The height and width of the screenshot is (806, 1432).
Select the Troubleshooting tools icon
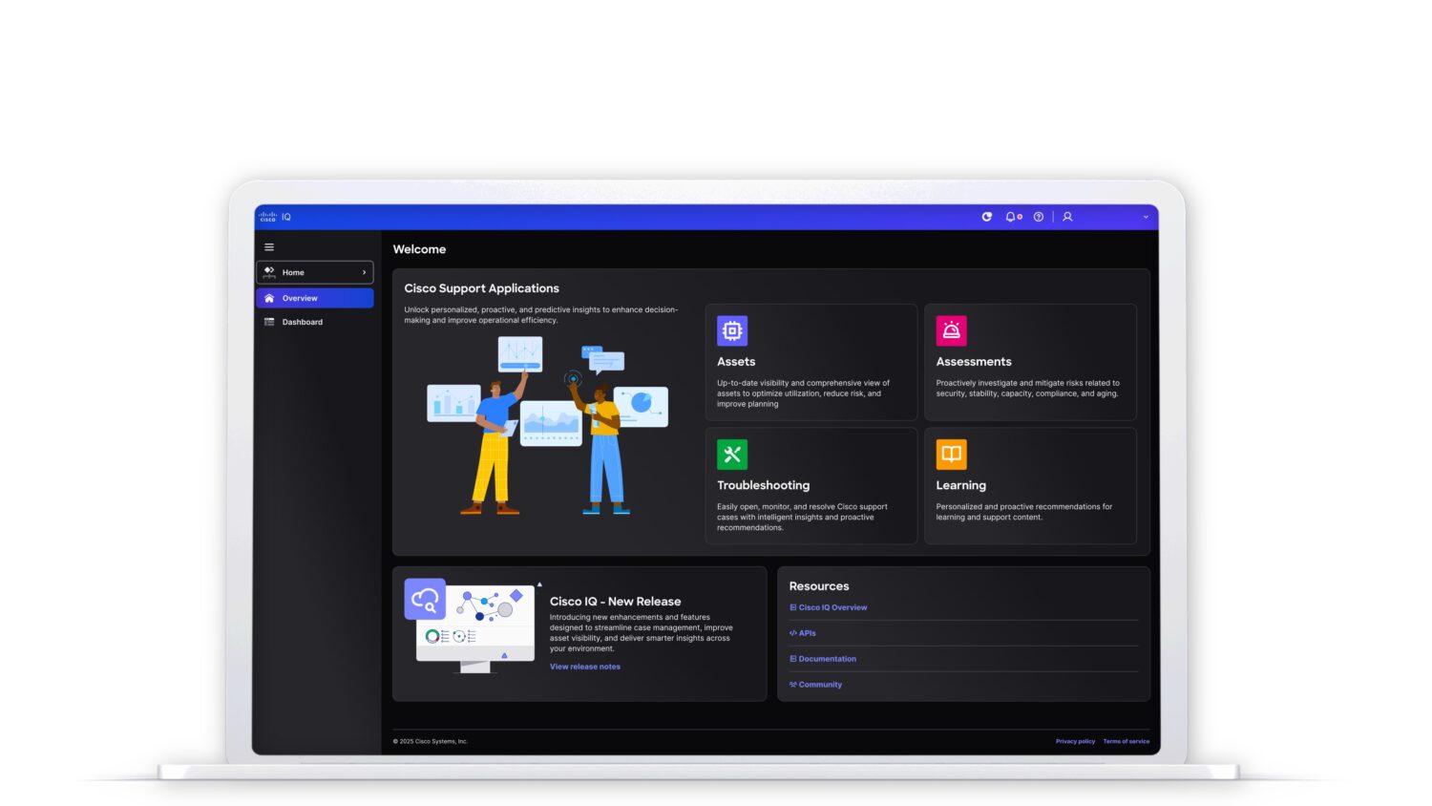732,455
